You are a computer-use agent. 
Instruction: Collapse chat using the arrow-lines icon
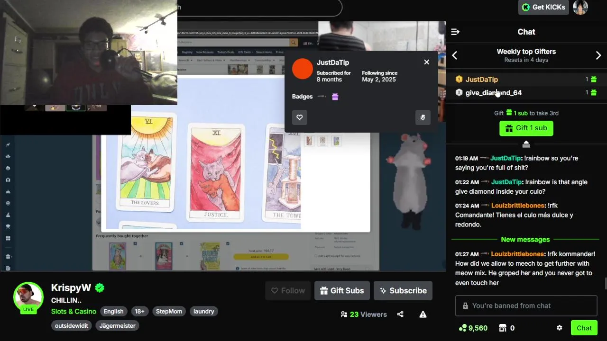455,32
